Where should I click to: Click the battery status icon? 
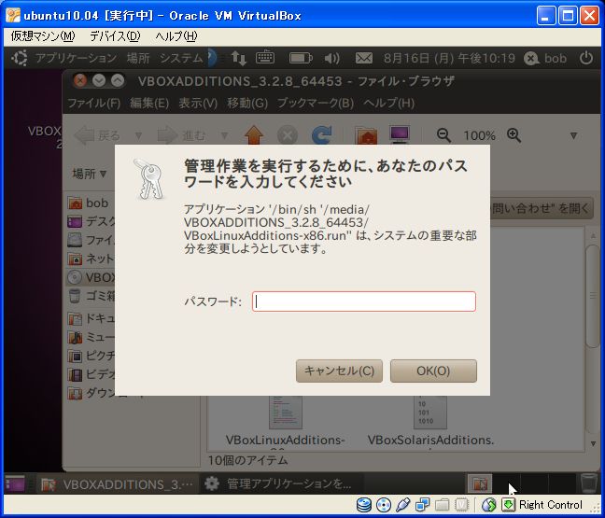point(301,58)
